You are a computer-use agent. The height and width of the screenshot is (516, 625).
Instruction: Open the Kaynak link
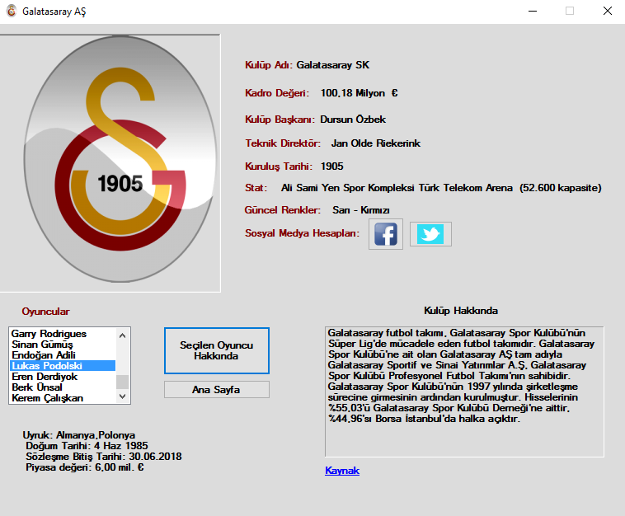tap(342, 471)
